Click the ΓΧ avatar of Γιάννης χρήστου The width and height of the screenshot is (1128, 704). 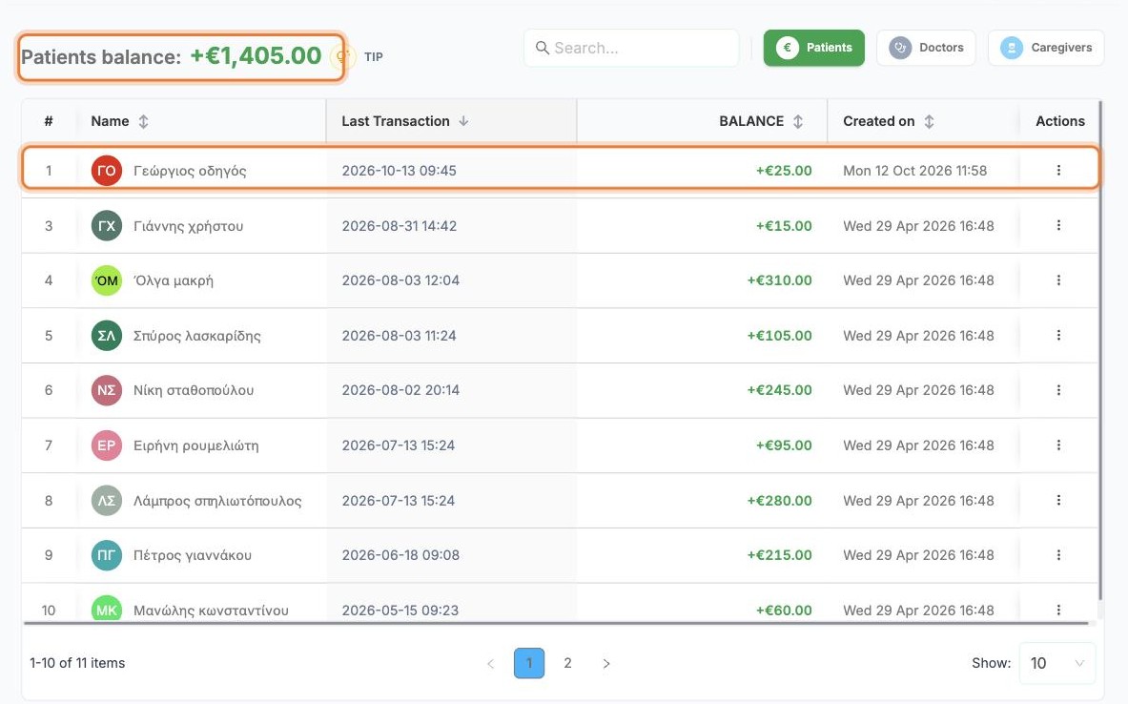tap(107, 225)
